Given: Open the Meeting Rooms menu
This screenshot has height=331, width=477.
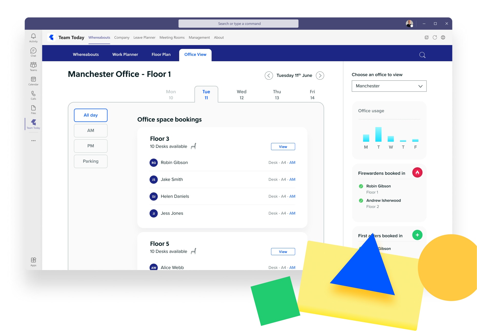Looking at the screenshot, I should 172,37.
